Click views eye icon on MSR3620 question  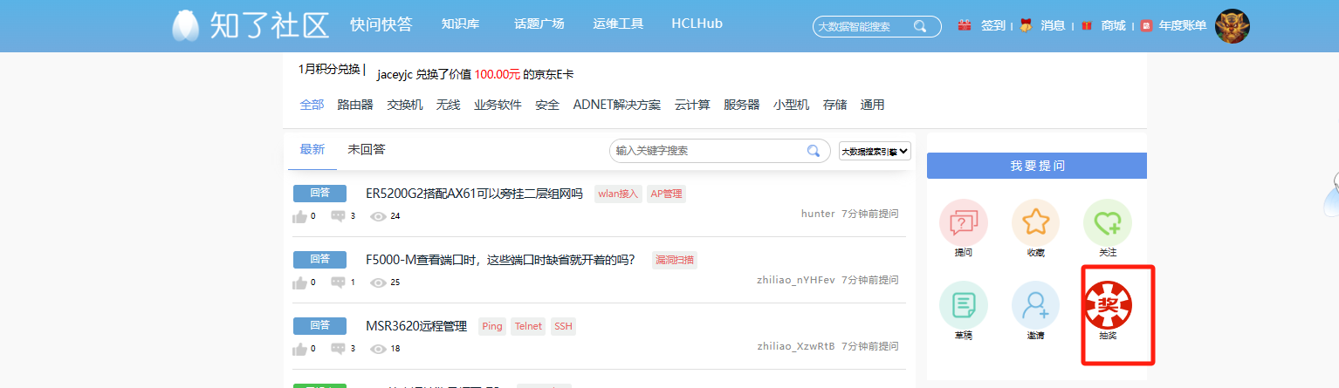378,349
